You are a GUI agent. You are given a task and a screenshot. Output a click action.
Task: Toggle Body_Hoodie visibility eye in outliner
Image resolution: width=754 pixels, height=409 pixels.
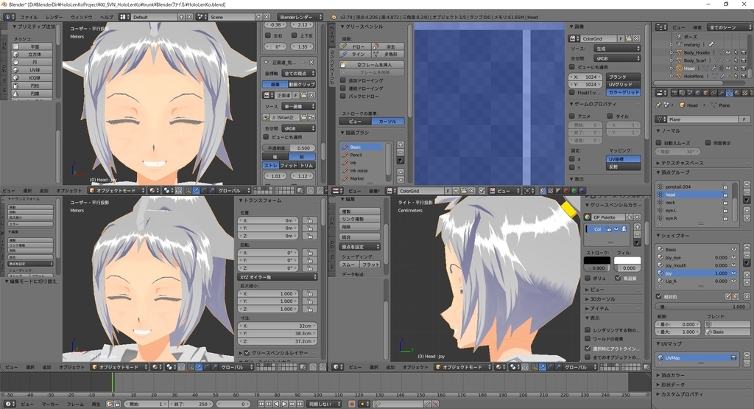tap(728, 52)
